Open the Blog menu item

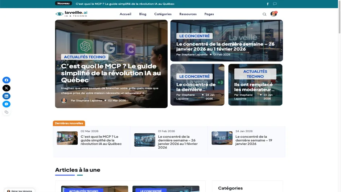pyautogui.click(x=143, y=14)
